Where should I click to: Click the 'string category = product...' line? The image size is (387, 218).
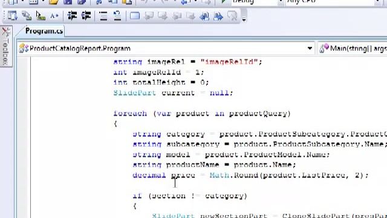pos(259,134)
